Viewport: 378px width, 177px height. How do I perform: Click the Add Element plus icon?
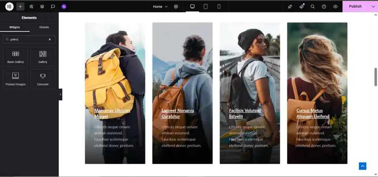[x=20, y=6]
